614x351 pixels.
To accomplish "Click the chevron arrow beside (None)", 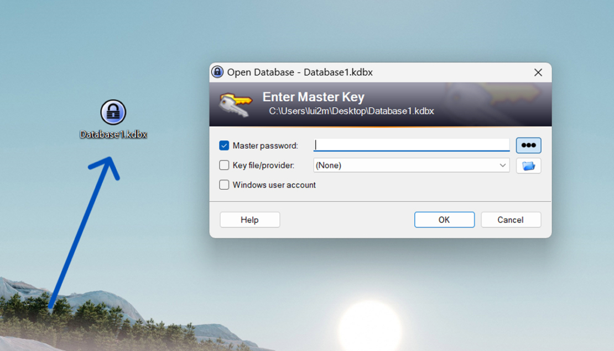I will click(x=502, y=165).
